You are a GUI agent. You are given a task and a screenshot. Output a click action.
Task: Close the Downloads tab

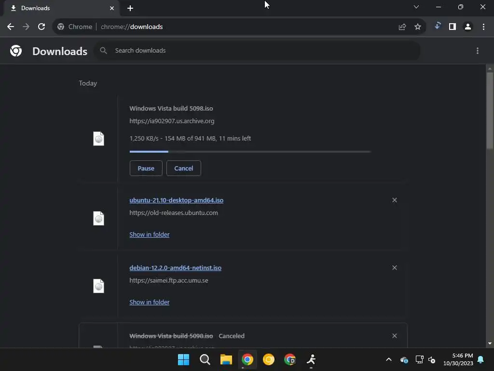pyautogui.click(x=112, y=8)
